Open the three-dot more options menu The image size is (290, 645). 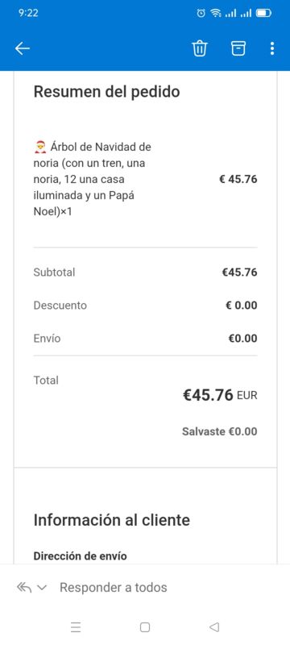coord(272,48)
